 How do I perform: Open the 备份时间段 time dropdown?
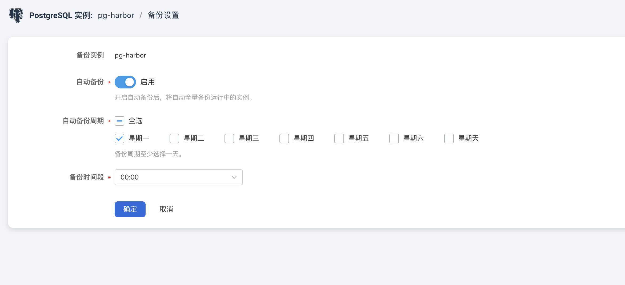point(178,177)
